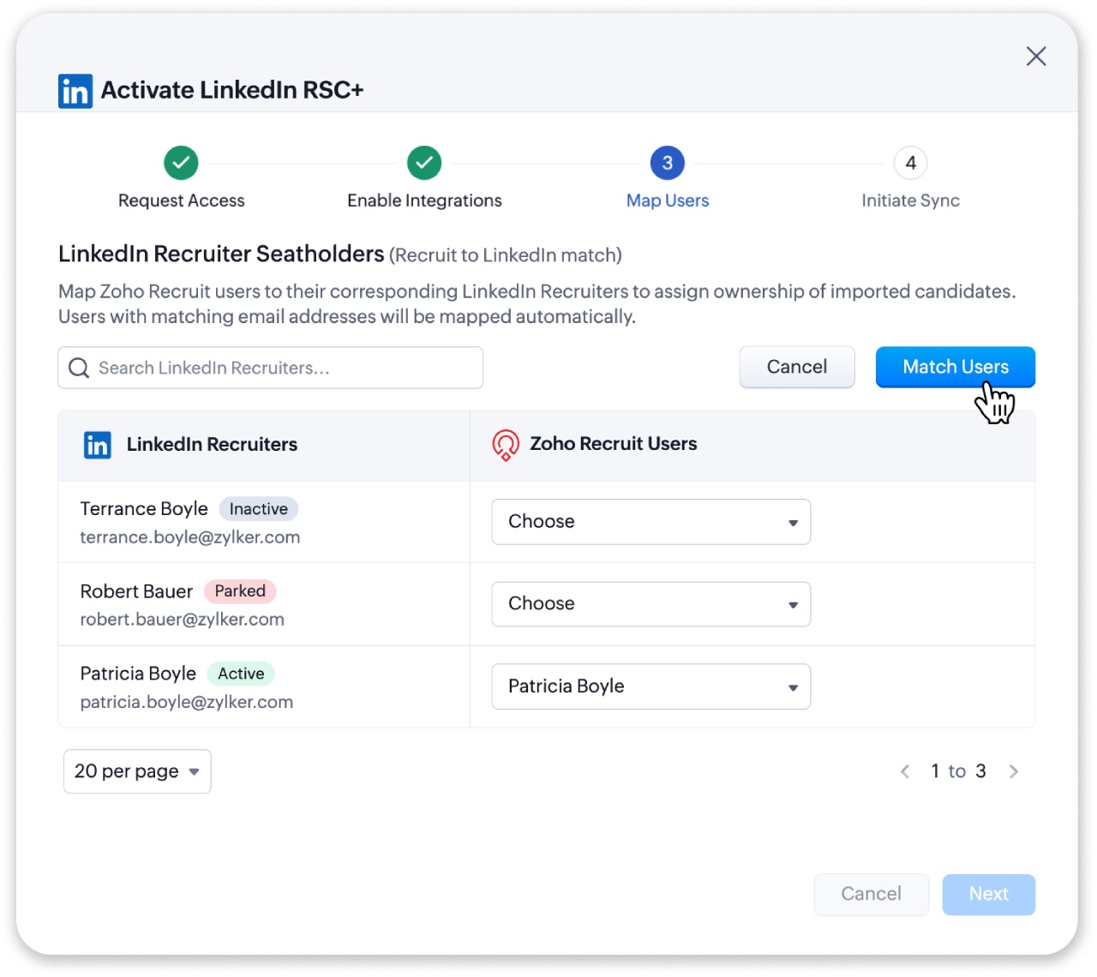Viewport: 1097px width, 977px height.
Task: Click Terrance Boyle recruiter name
Action: tap(144, 509)
